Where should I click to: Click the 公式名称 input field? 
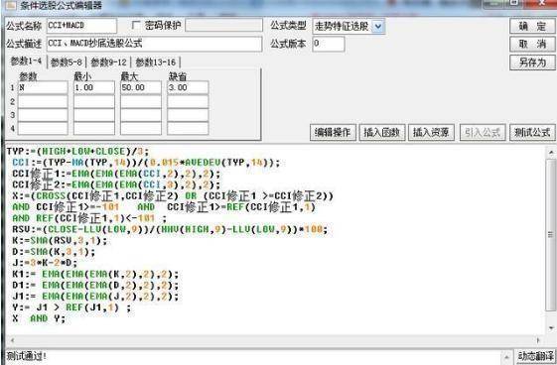tap(81, 26)
